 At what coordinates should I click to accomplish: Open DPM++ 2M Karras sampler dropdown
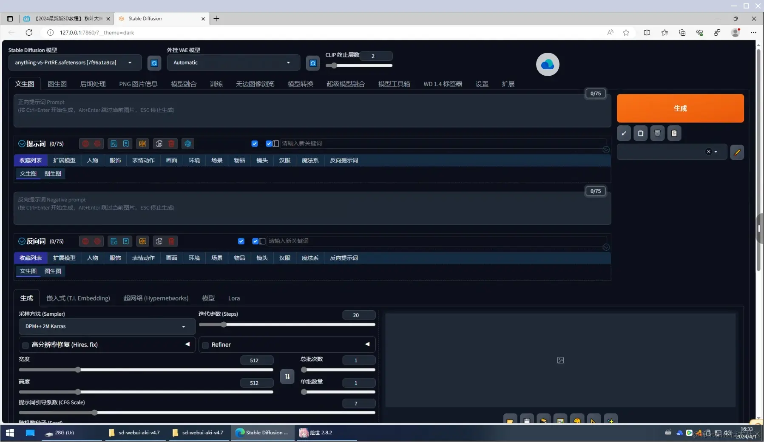pyautogui.click(x=107, y=326)
